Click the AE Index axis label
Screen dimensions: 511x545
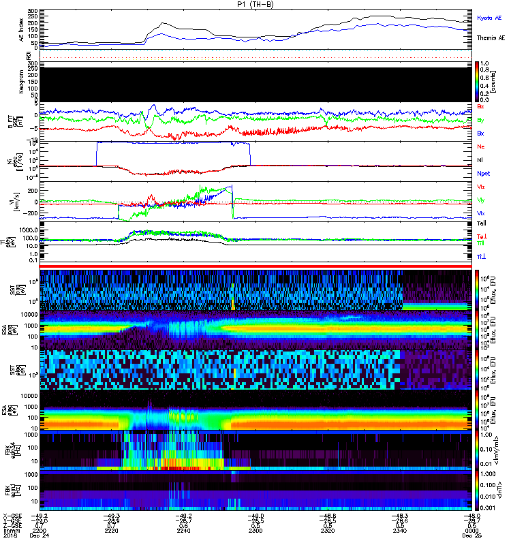22,30
